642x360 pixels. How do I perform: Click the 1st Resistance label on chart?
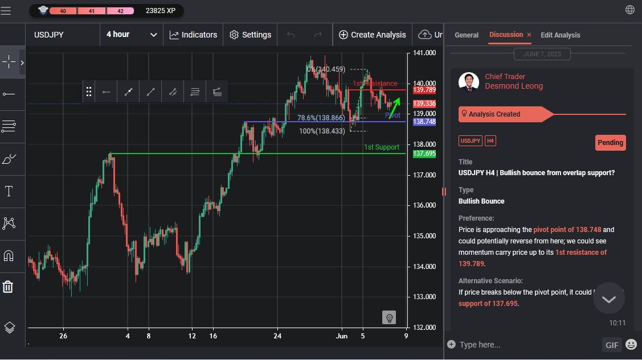click(375, 84)
